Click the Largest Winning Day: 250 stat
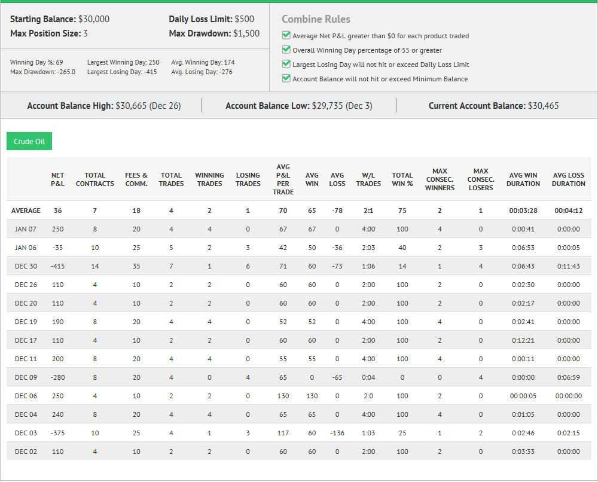Image resolution: width=598 pixels, height=482 pixels. pyautogui.click(x=123, y=62)
